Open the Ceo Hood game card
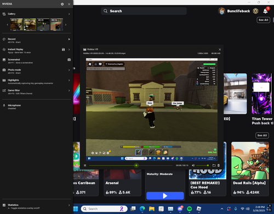The width and height of the screenshot is (274, 214). pyautogui.click(x=208, y=182)
